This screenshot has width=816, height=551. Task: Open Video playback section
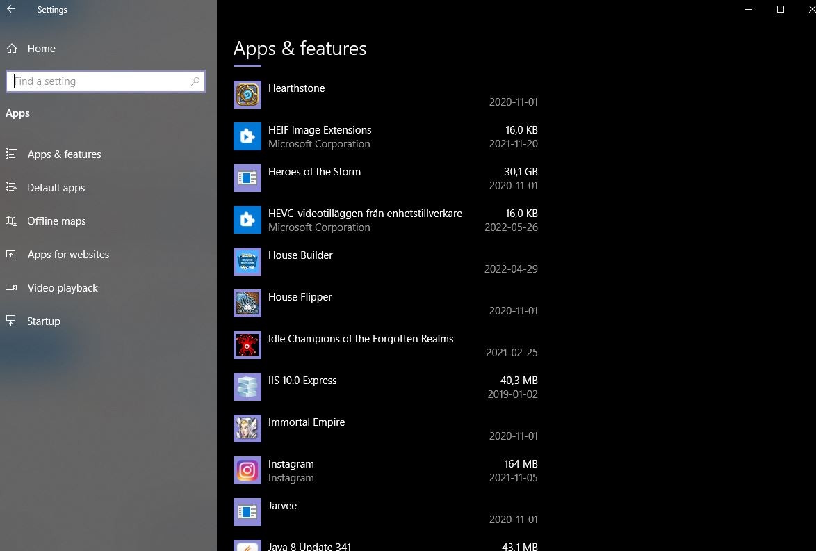coord(63,287)
